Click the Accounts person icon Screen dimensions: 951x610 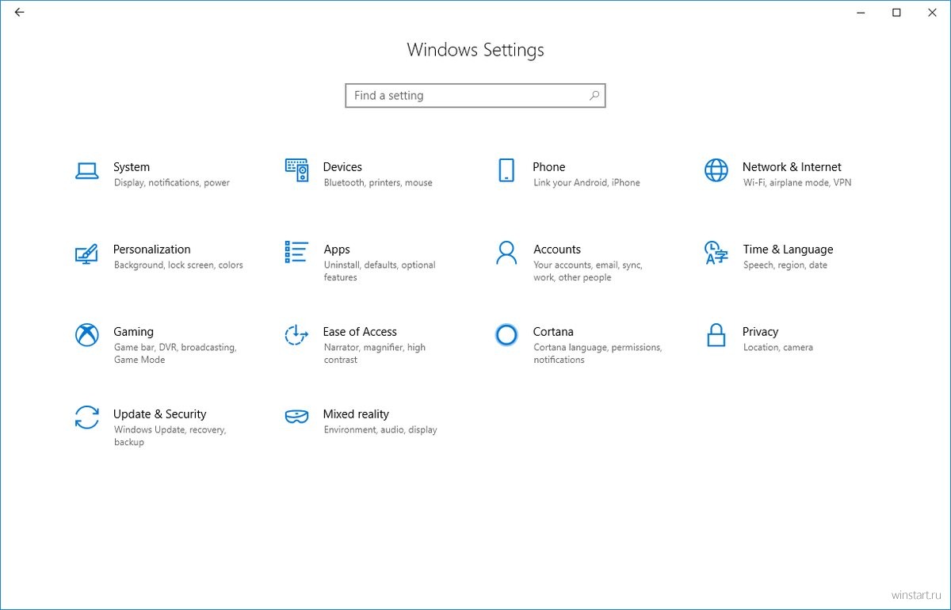pos(506,253)
